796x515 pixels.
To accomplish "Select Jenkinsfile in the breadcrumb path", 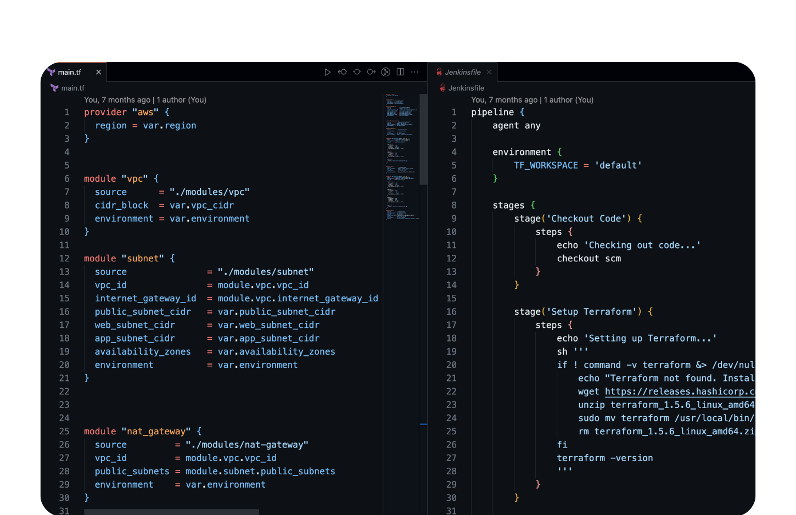I will point(466,88).
